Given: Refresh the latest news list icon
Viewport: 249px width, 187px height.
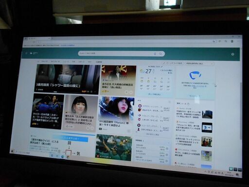Looking at the screenshot, I should click(188, 103).
